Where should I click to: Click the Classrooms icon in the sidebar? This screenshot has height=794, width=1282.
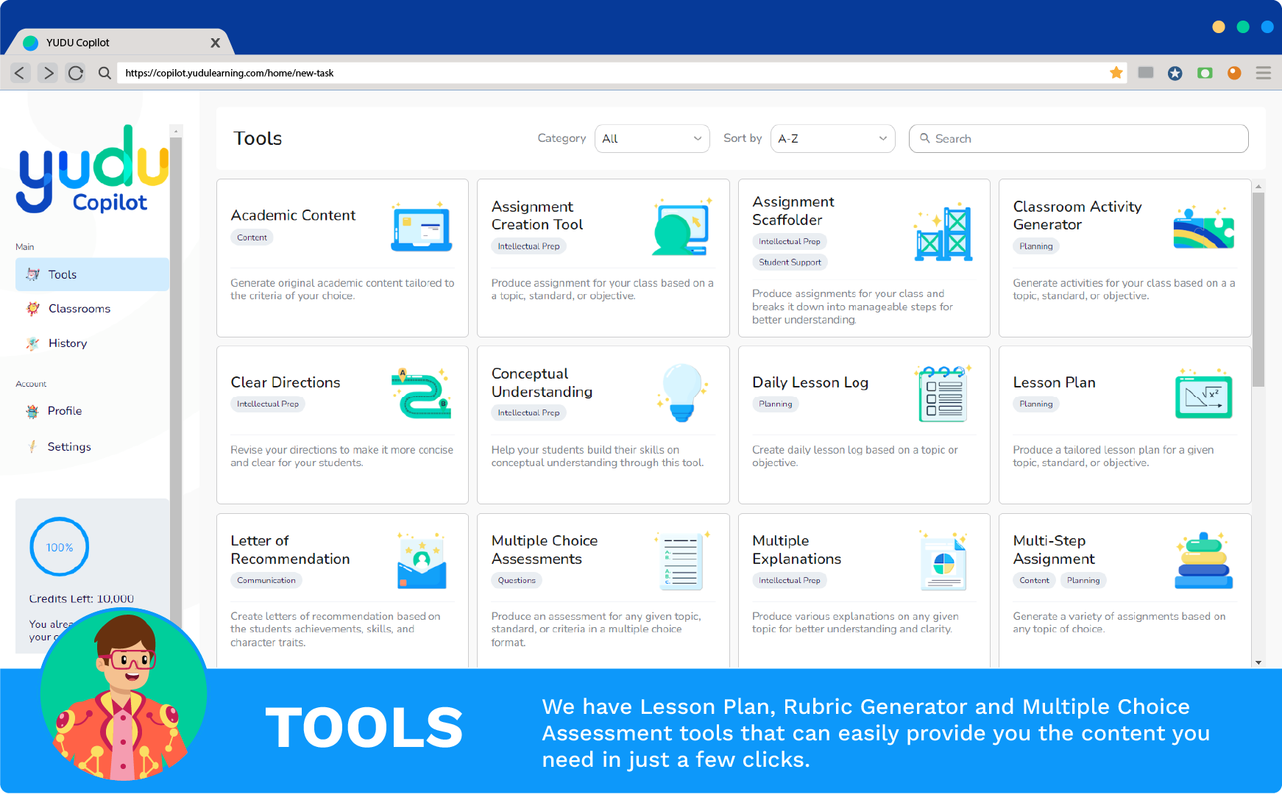(x=32, y=309)
